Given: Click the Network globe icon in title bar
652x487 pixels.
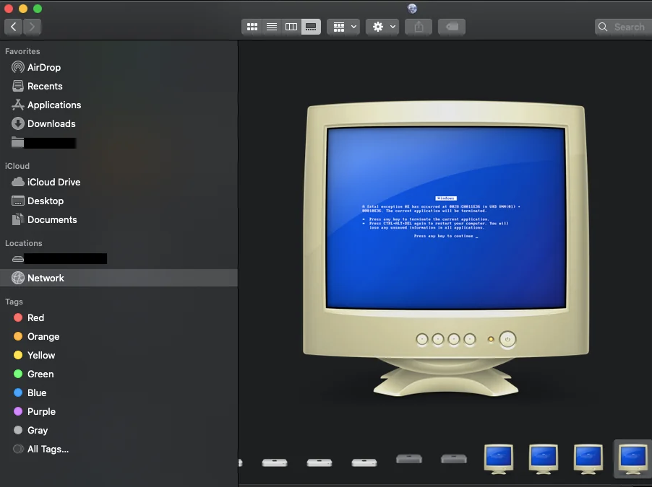Looking at the screenshot, I should (412, 9).
